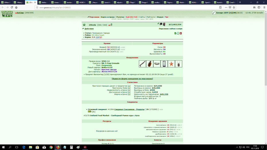Open Chrome from the Windows taskbar

click(51, 147)
